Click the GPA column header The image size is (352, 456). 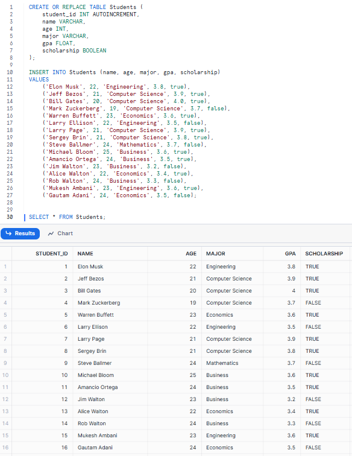pos(290,253)
